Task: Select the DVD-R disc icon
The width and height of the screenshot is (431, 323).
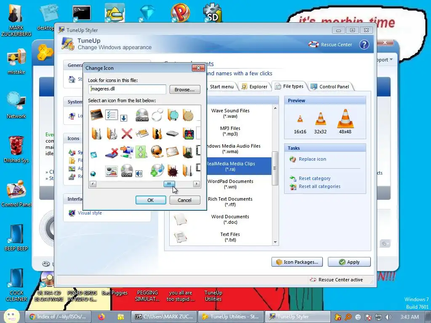Action: (x=127, y=171)
